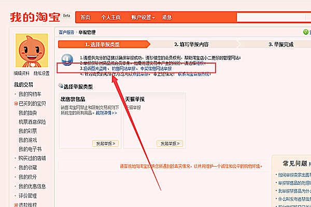311x207 pixels.
Task: Click the 常见问题 heading
Action: 295,164
